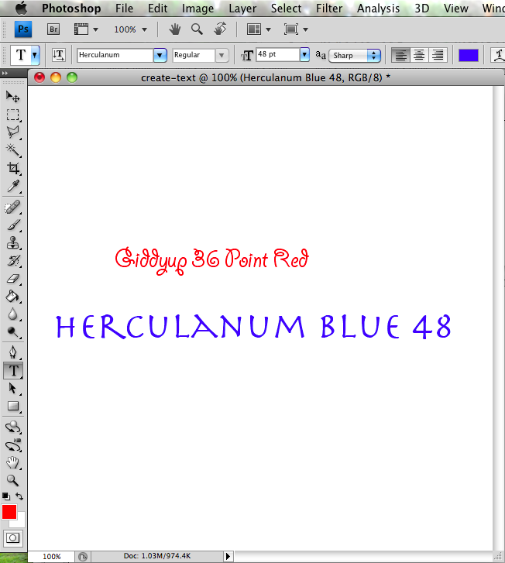Image resolution: width=505 pixels, height=563 pixels.
Task: Open the Type tool preset picker
Action: click(35, 55)
